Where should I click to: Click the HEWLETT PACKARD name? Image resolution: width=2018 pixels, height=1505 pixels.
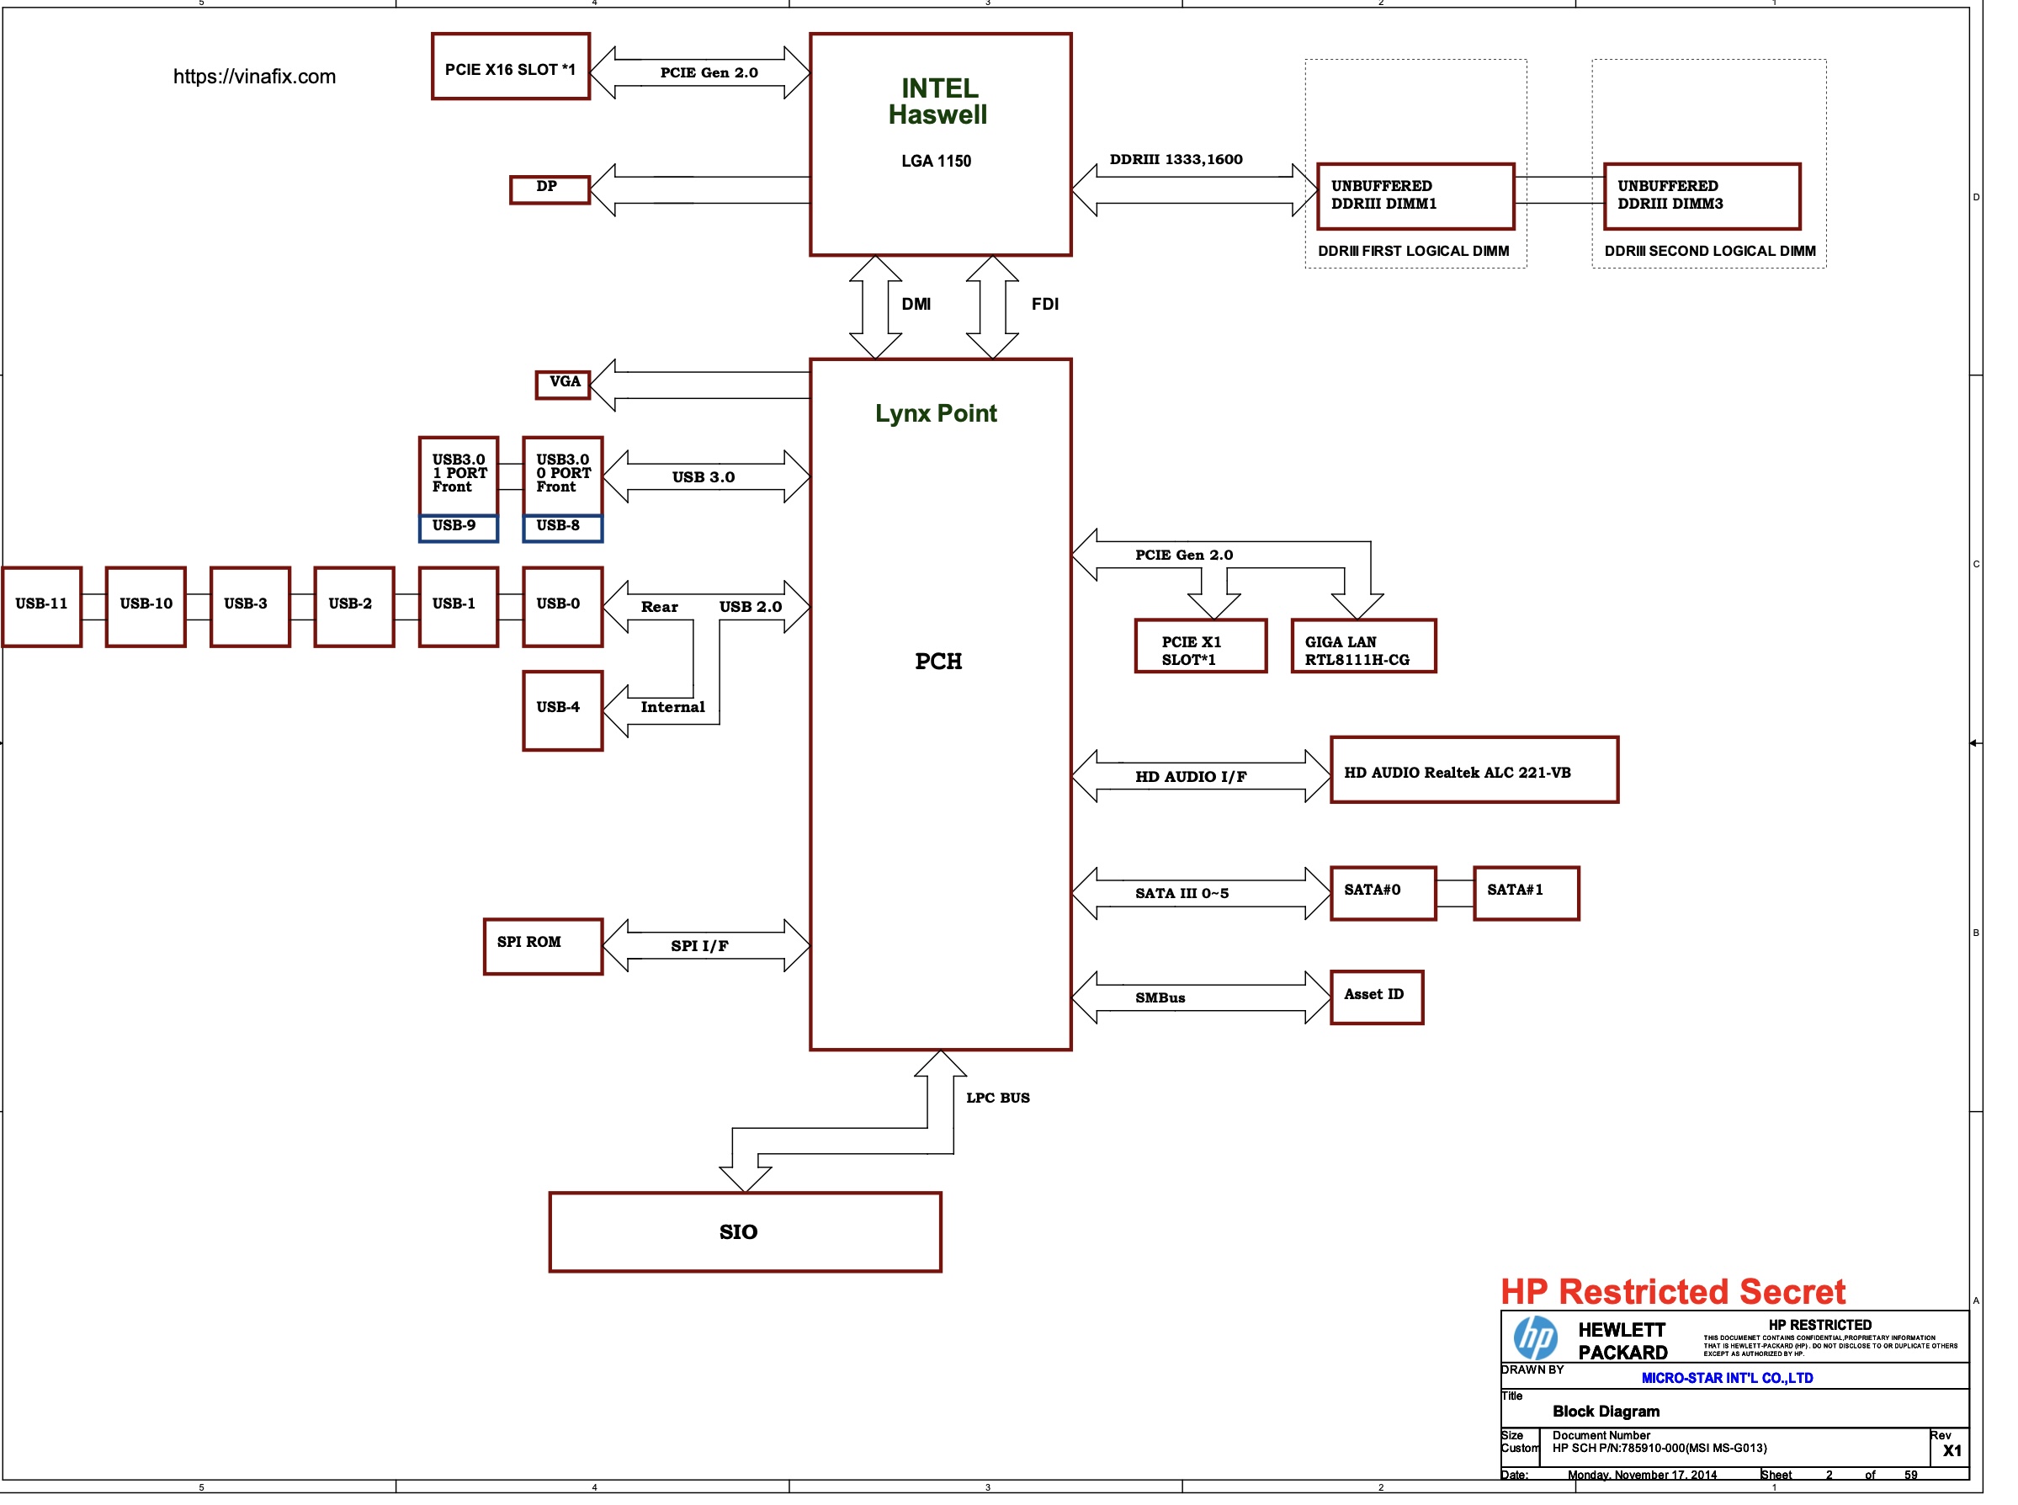pos(1622,1341)
